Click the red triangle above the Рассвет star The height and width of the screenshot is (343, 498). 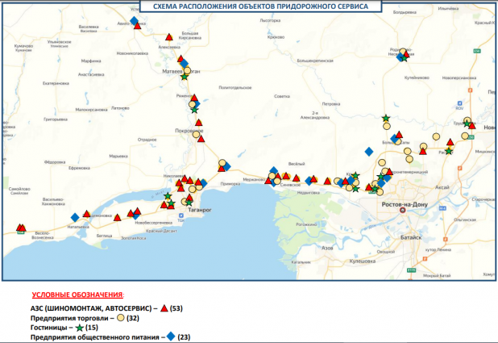[450, 142]
